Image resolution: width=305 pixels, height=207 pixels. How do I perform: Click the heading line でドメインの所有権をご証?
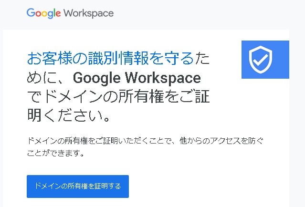118,97
